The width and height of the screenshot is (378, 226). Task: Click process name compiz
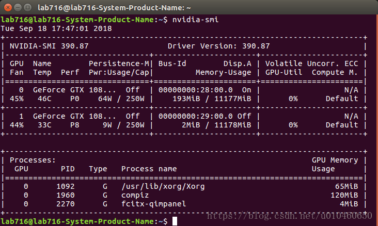[x=135, y=195]
